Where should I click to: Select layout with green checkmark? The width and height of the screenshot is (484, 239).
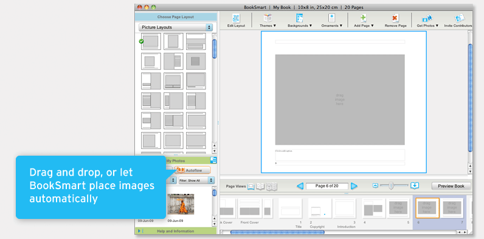click(x=150, y=41)
